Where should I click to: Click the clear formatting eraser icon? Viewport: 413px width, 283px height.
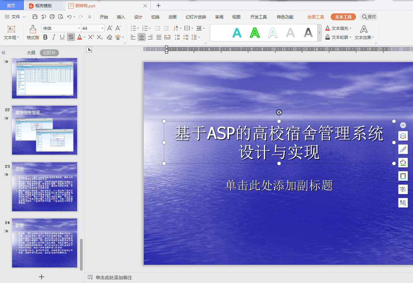pyautogui.click(x=109, y=37)
